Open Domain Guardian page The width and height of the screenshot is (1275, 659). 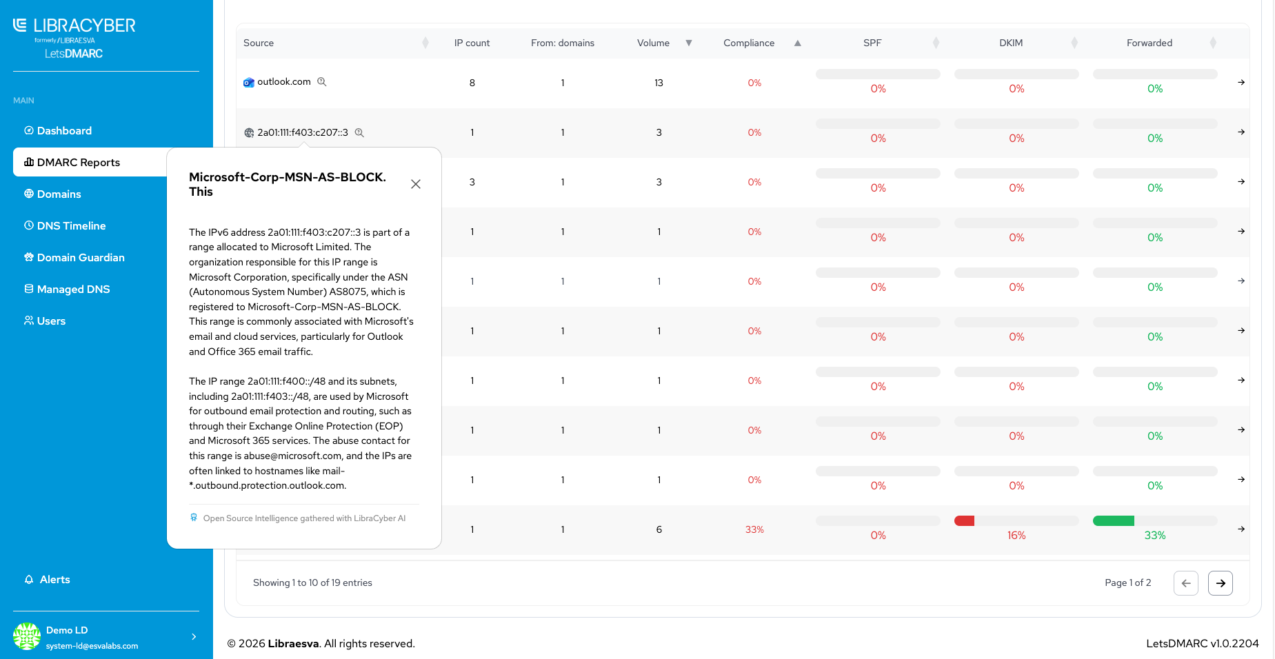pos(74,258)
